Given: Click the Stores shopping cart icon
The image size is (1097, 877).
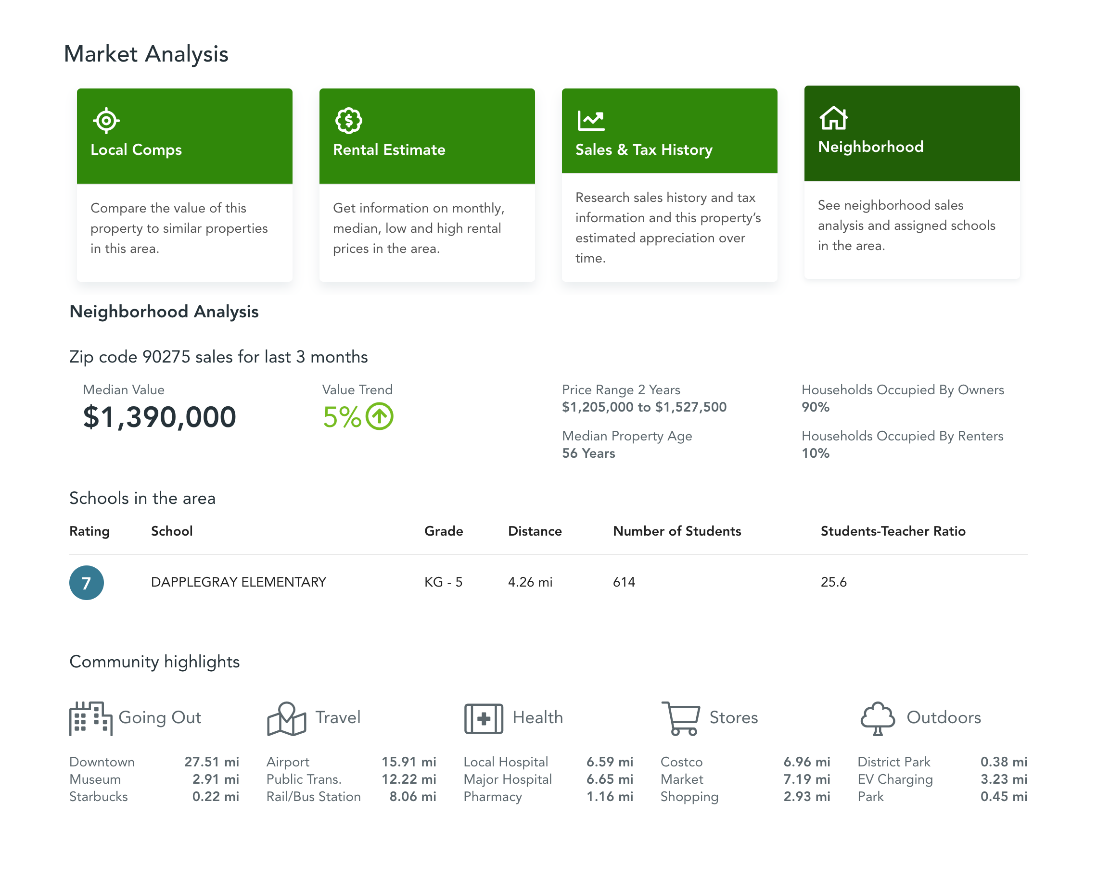Looking at the screenshot, I should [x=681, y=718].
